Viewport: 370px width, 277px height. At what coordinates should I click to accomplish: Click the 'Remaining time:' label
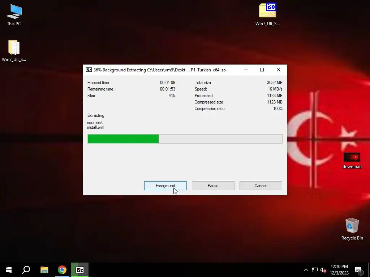point(101,89)
